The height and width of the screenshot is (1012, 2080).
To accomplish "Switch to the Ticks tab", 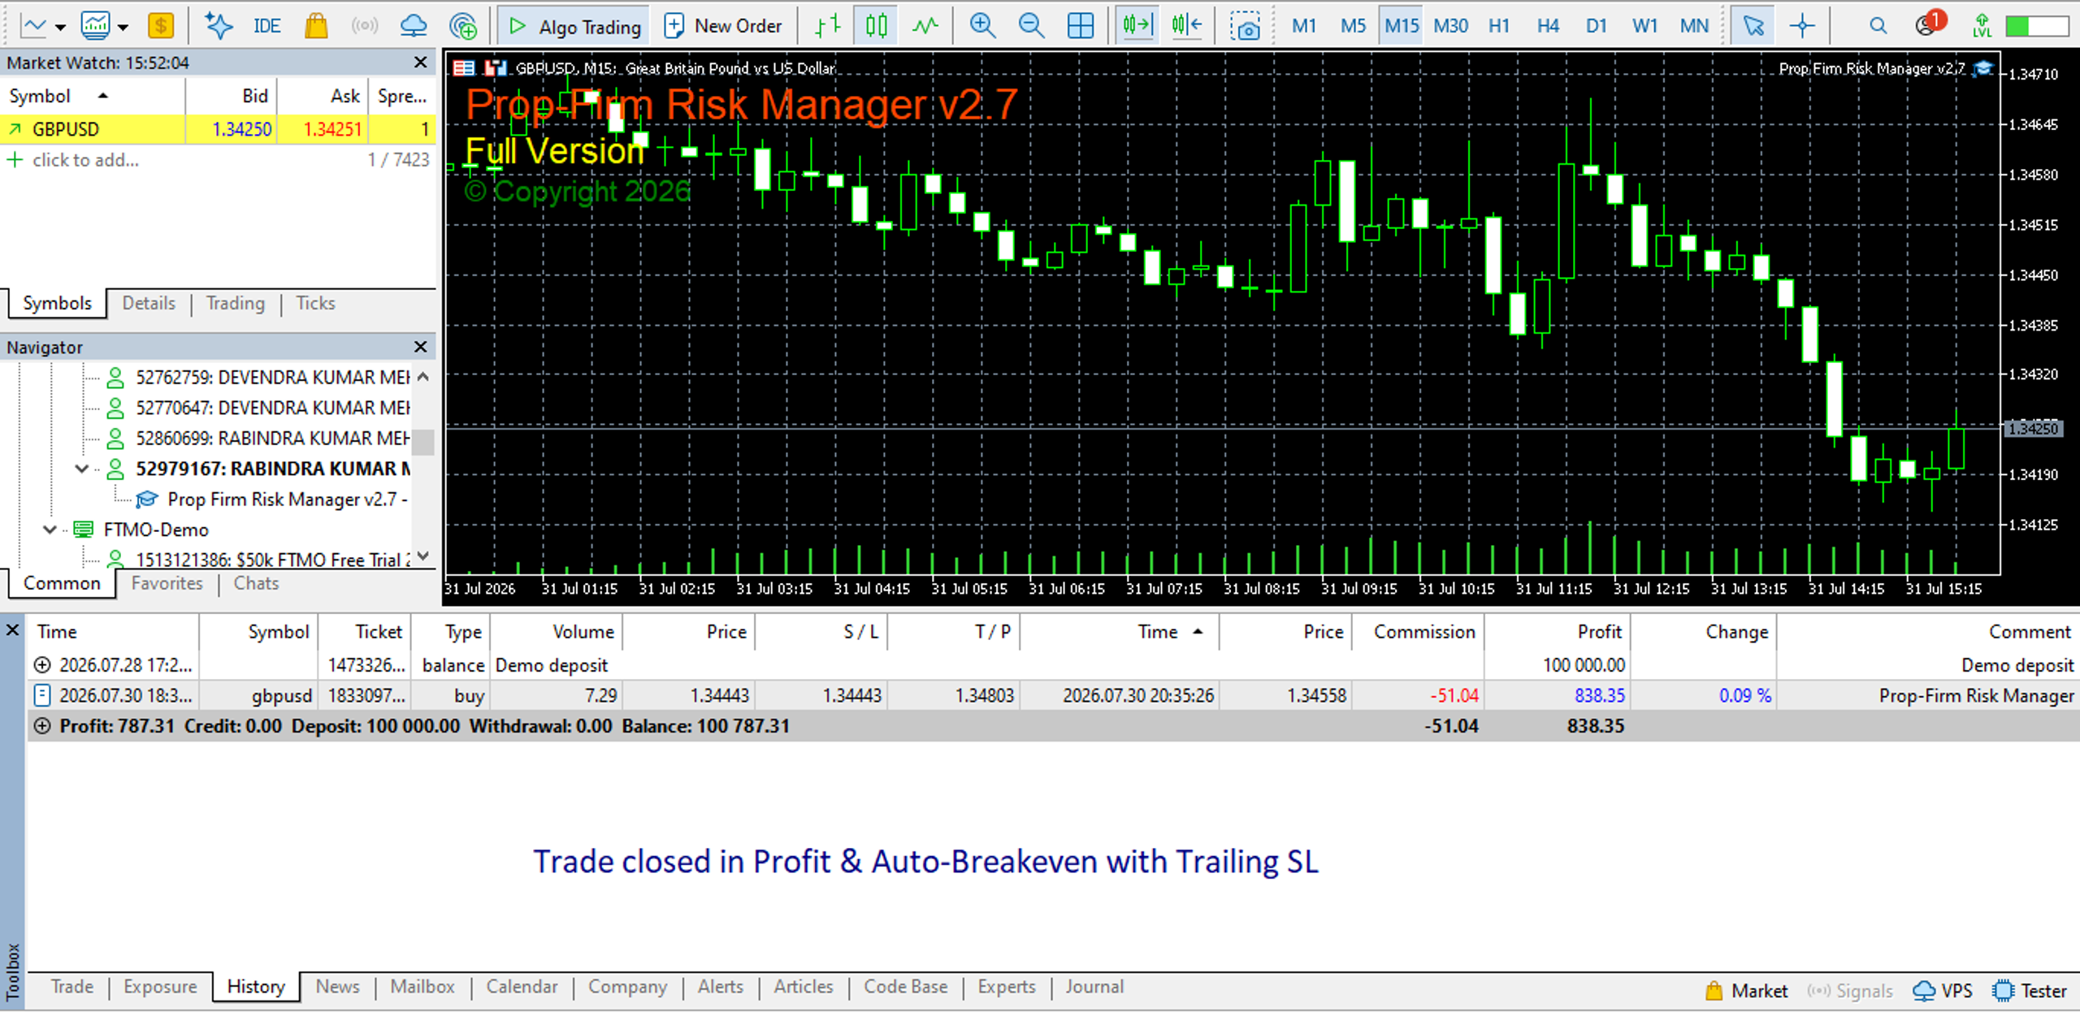I will (x=315, y=303).
